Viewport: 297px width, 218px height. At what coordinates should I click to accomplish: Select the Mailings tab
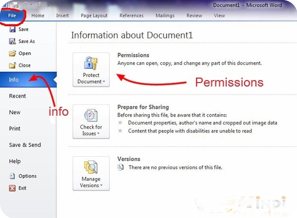point(165,15)
